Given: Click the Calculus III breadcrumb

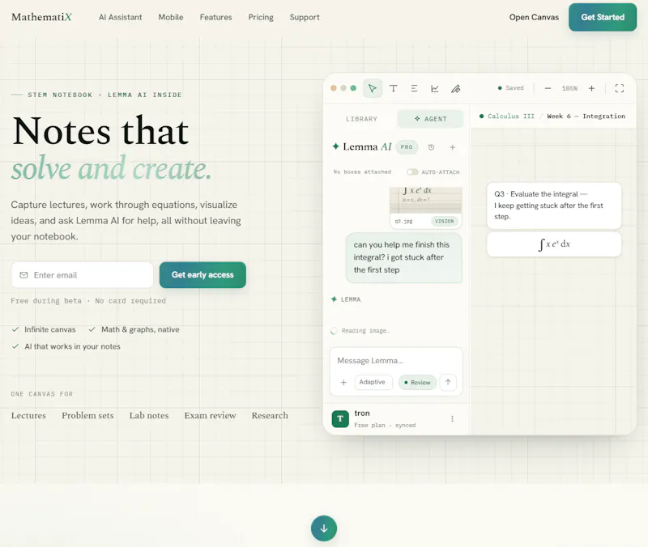Looking at the screenshot, I should tap(511, 116).
